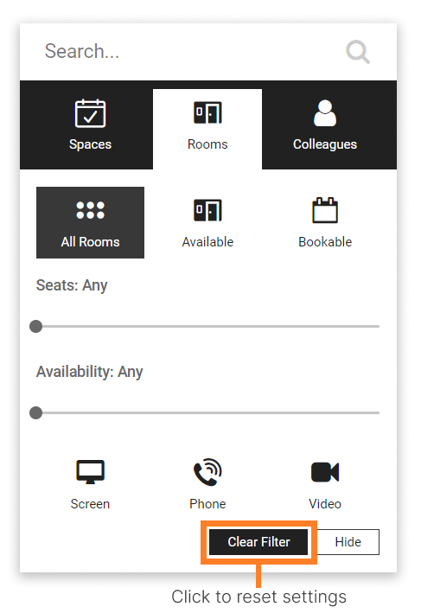Screen dimensions: 421x613
Task: Switch to the Colleagues person icon
Action: click(x=325, y=113)
